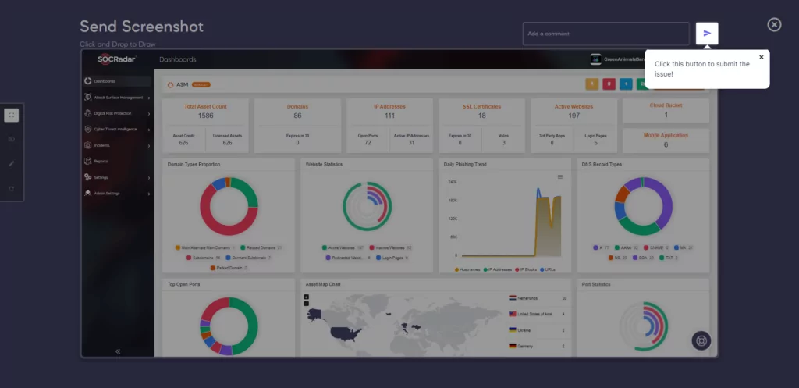799x388 pixels.
Task: Select the rectangle highlight tool
Action: tap(11, 116)
